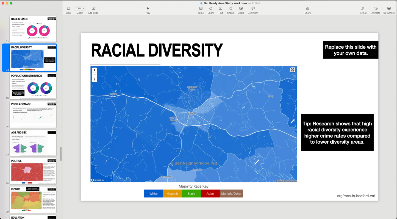Viewport: 397px width, 219px height.
Task: Click the race-in-bedford-va source link
Action: point(356,196)
